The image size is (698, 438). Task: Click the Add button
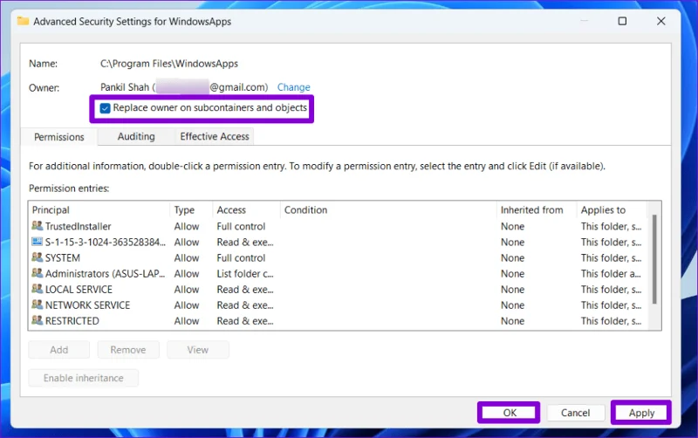[x=58, y=350]
